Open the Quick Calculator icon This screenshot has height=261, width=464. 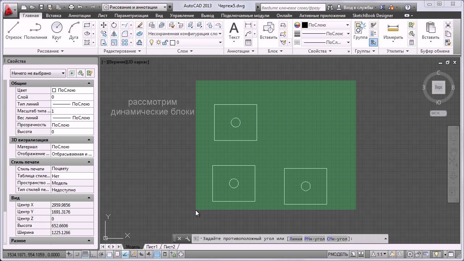click(x=411, y=42)
